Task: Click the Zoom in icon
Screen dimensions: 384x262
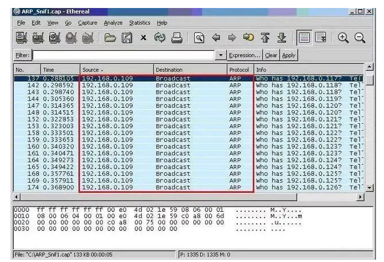Action: tap(343, 38)
